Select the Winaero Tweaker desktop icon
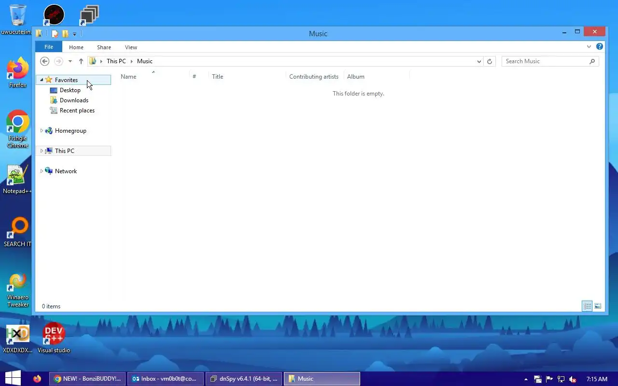This screenshot has height=386, width=618. [18, 289]
